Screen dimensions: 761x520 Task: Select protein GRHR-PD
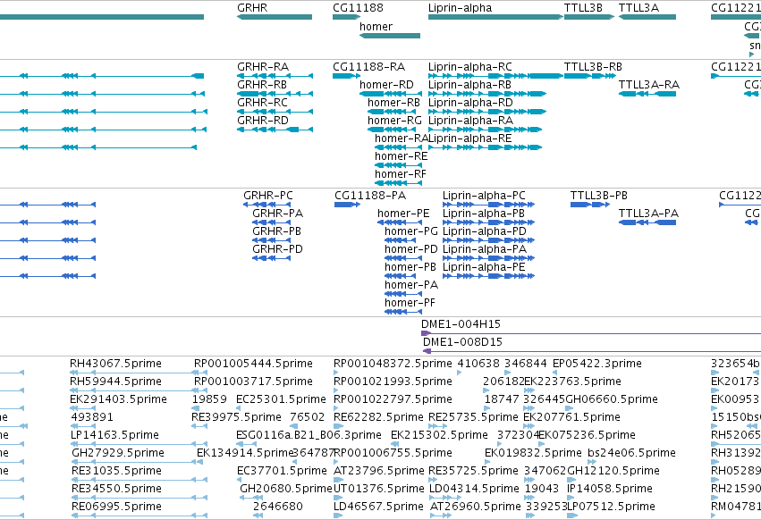(x=271, y=258)
